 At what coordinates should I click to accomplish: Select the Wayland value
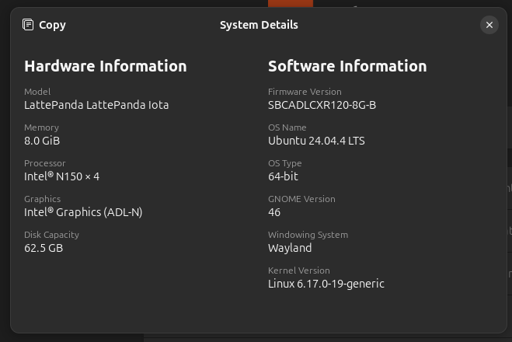point(290,248)
